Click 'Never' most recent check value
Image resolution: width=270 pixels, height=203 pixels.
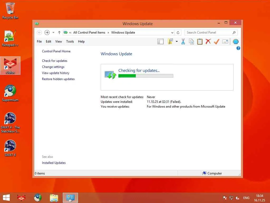[151, 97]
